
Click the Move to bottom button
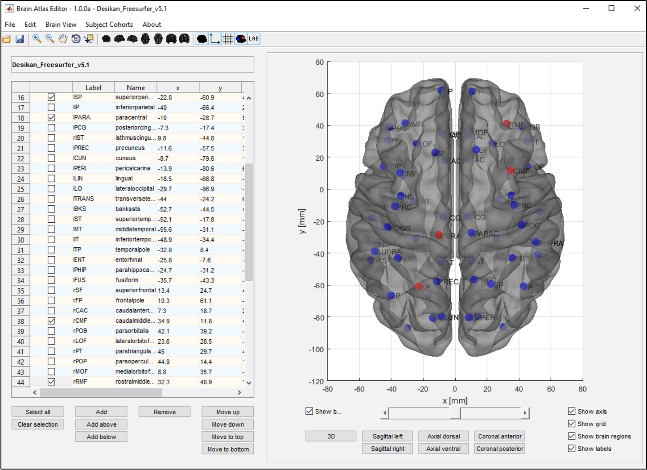pyautogui.click(x=228, y=449)
